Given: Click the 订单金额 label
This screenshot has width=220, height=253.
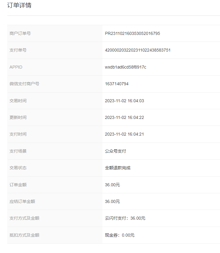Looking at the screenshot, I should coord(18,185).
